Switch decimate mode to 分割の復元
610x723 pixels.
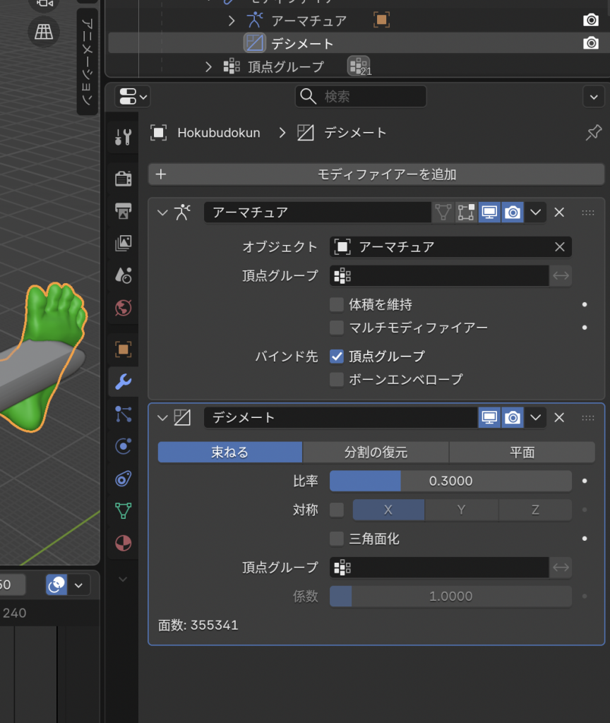pos(376,453)
